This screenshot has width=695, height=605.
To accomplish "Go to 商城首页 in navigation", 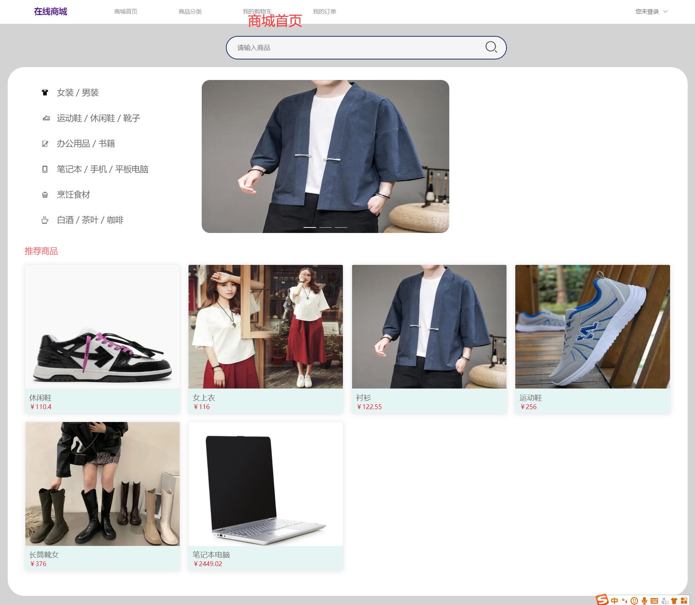I will (x=126, y=12).
